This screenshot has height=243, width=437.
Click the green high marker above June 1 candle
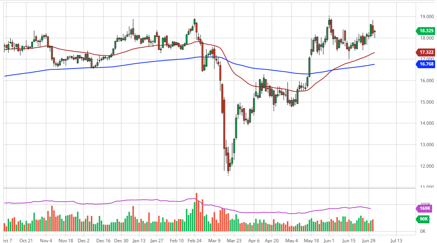[x=329, y=16]
